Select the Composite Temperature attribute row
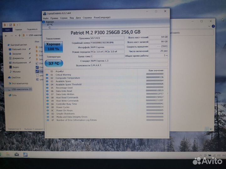 105,78
